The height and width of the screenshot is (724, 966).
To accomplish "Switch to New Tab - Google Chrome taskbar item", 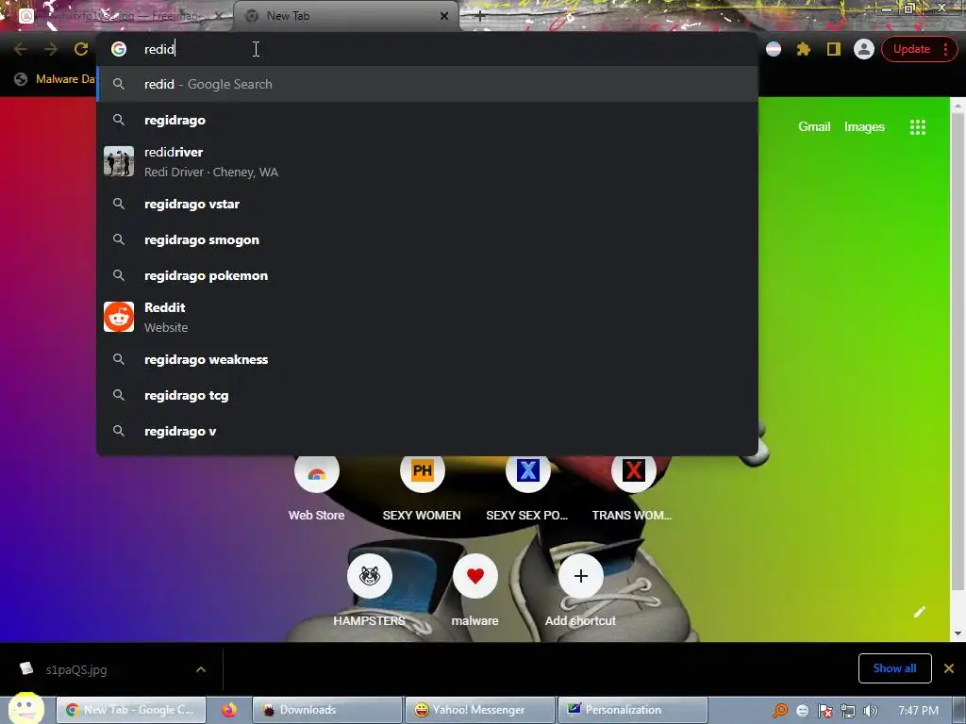I will pos(131,710).
